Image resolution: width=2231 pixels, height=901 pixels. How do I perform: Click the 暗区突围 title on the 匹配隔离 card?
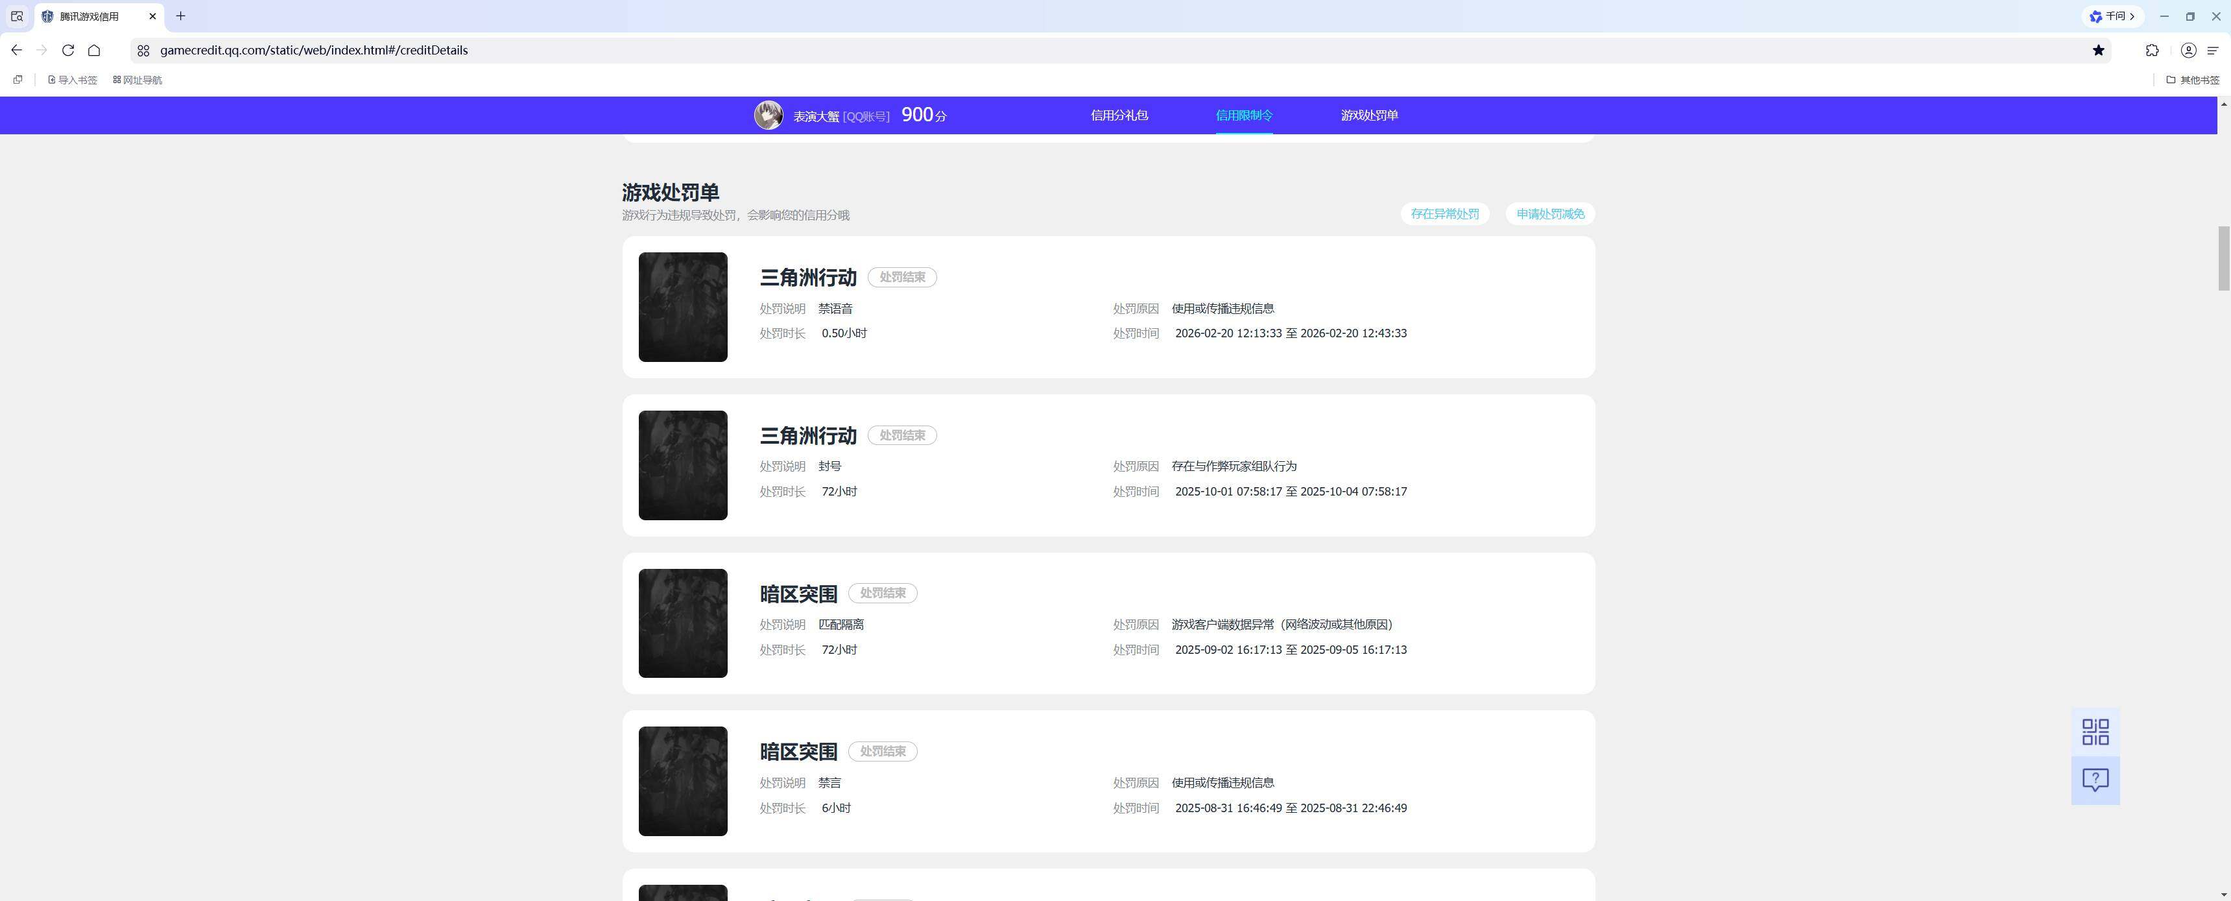(x=798, y=594)
